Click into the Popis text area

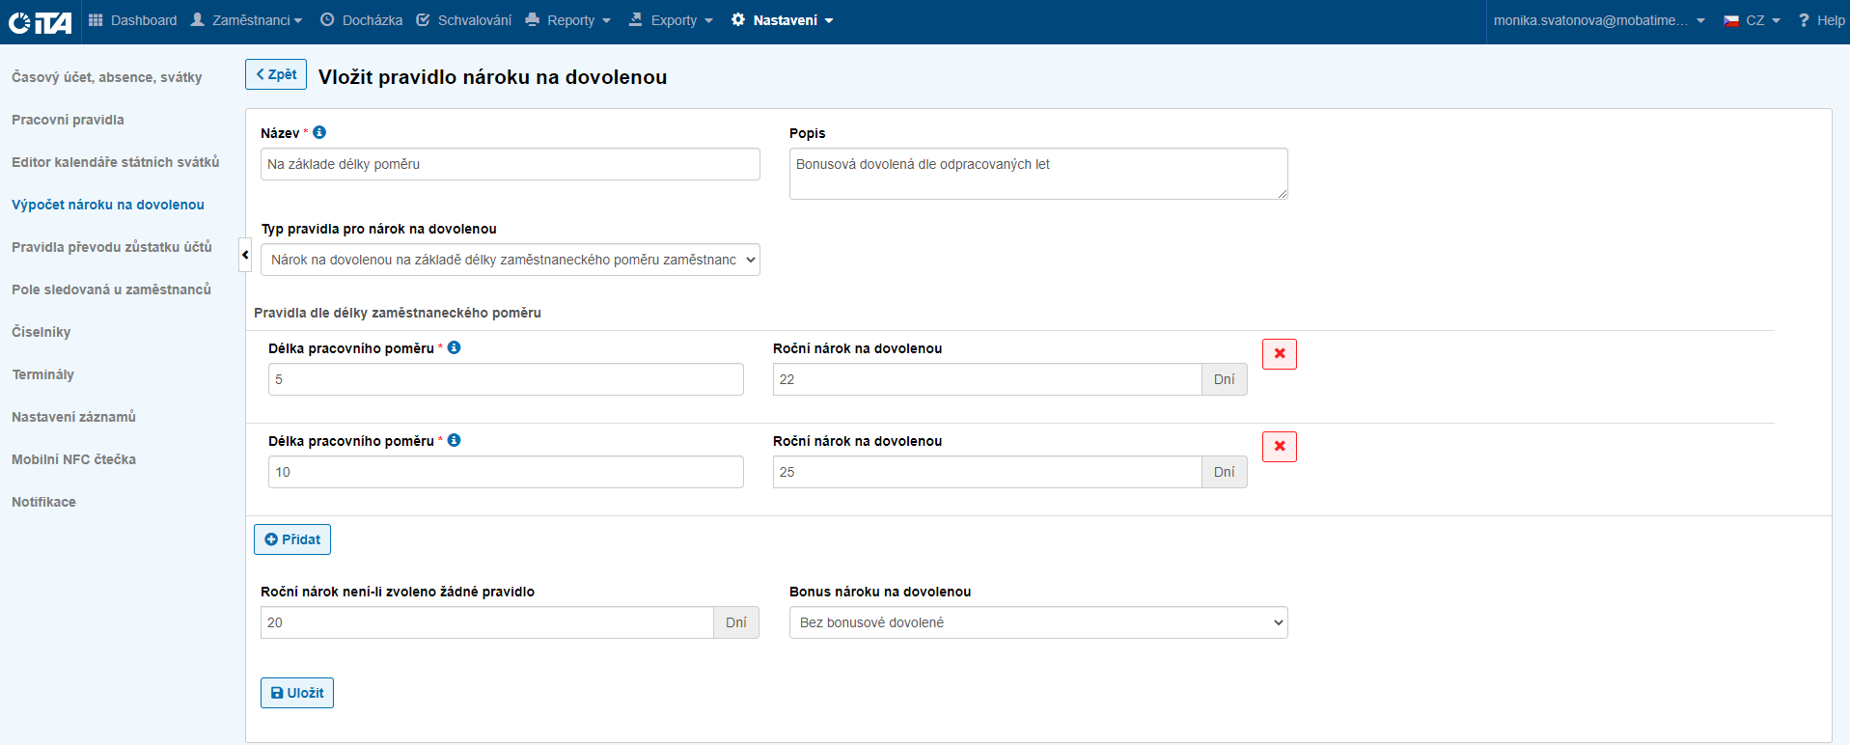coord(1037,174)
